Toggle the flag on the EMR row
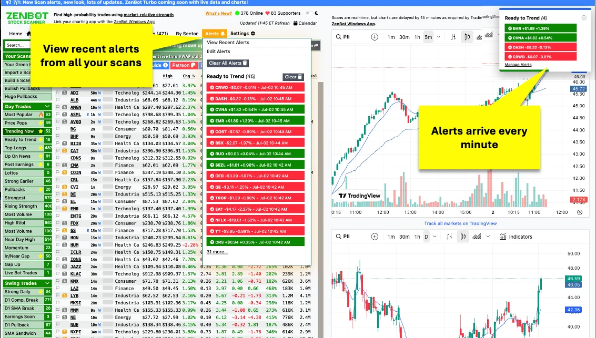This screenshot has width=596, height=338. click(58, 209)
